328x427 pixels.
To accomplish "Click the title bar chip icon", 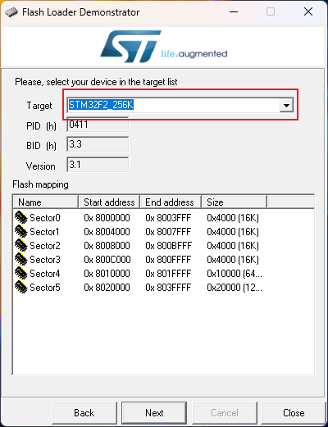I will [11, 12].
